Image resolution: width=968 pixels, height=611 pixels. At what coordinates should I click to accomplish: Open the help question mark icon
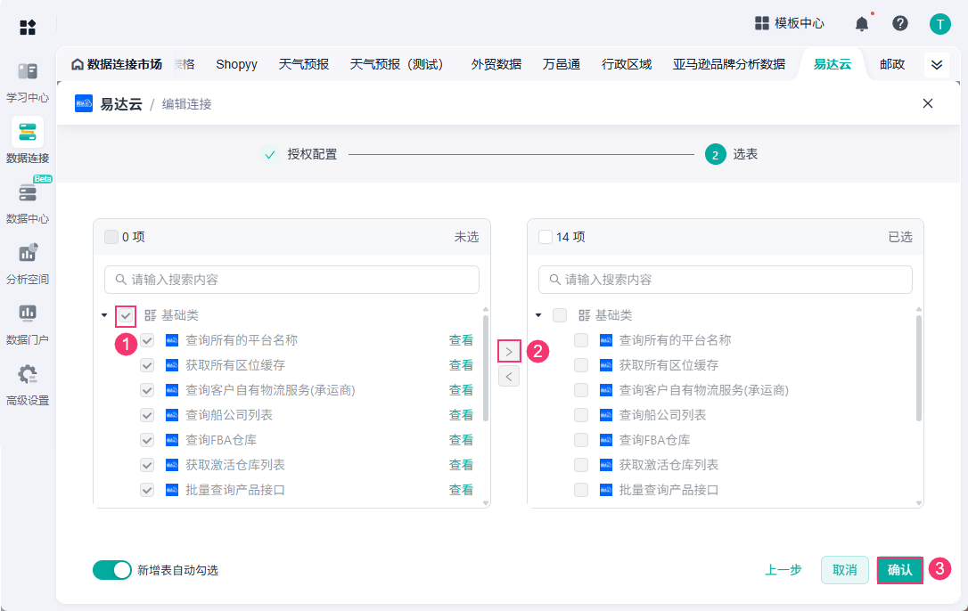pos(900,23)
